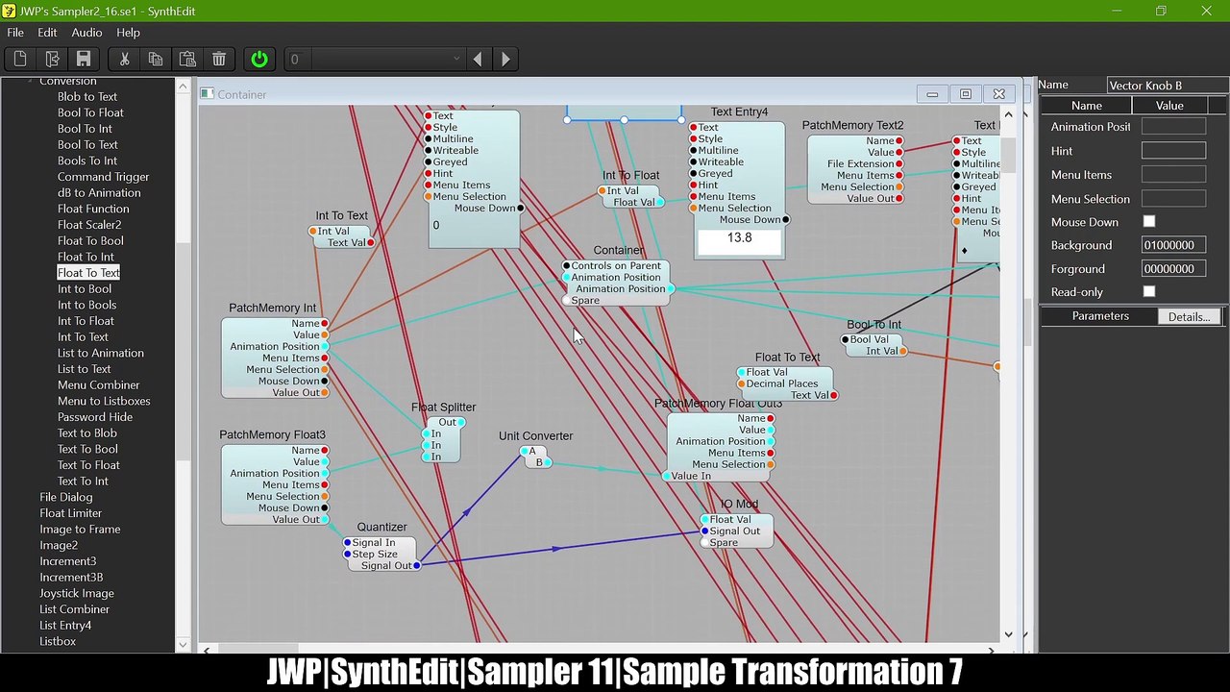Click the Text Entry4 display showing 13.8

pos(739,240)
